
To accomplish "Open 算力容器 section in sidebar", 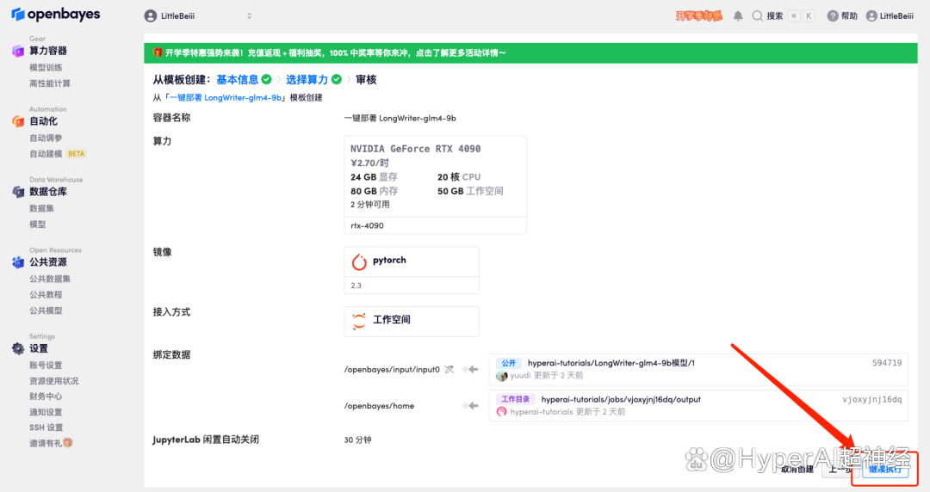I will [x=48, y=51].
